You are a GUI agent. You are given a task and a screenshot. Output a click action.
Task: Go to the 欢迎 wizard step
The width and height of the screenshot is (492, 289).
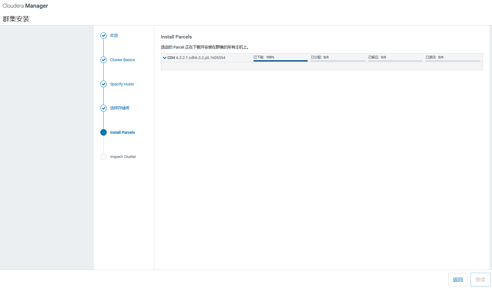tap(114, 36)
